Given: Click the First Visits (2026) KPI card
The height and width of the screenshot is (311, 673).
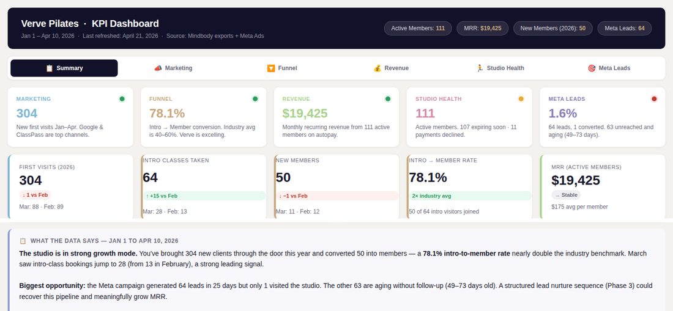Looking at the screenshot, I should click(70, 187).
